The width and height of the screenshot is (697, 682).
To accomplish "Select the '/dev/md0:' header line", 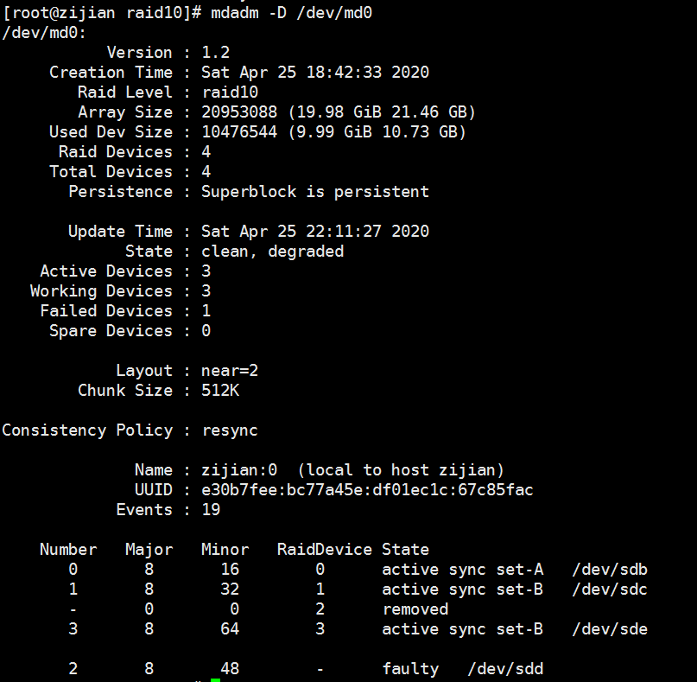I will pyautogui.click(x=44, y=33).
